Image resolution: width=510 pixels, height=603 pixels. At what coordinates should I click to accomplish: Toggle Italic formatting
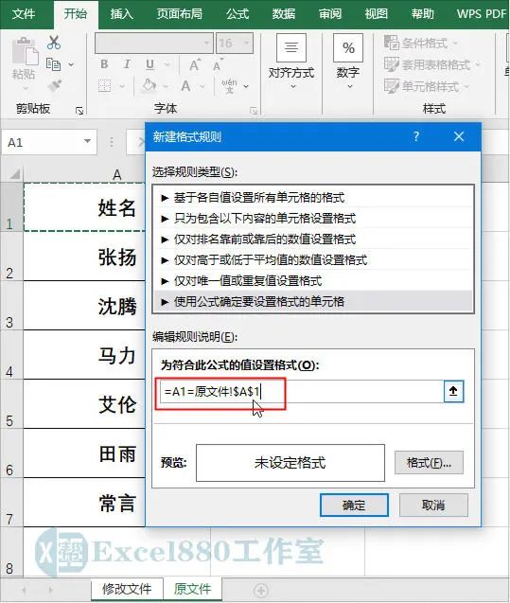[127, 64]
